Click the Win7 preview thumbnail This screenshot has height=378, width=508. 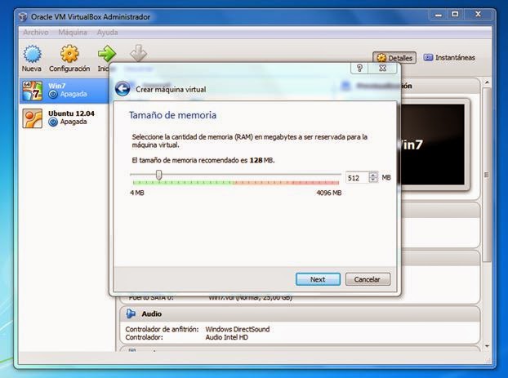point(433,145)
